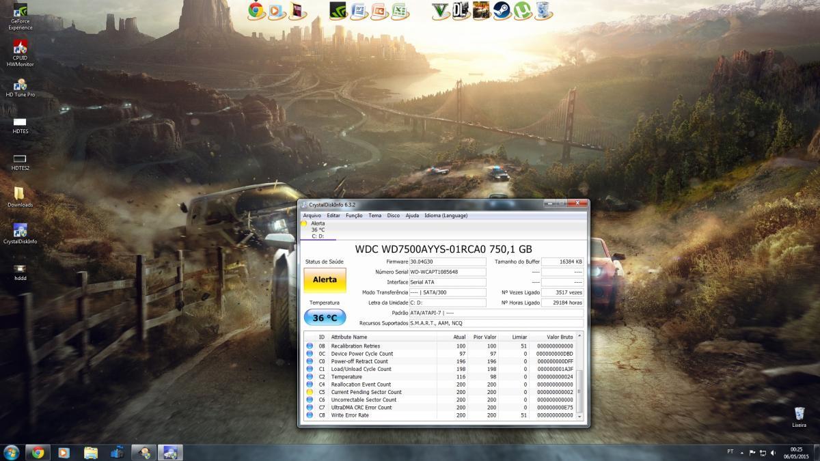The height and width of the screenshot is (461, 820).
Task: Open the Ajuda menu
Action: [412, 215]
